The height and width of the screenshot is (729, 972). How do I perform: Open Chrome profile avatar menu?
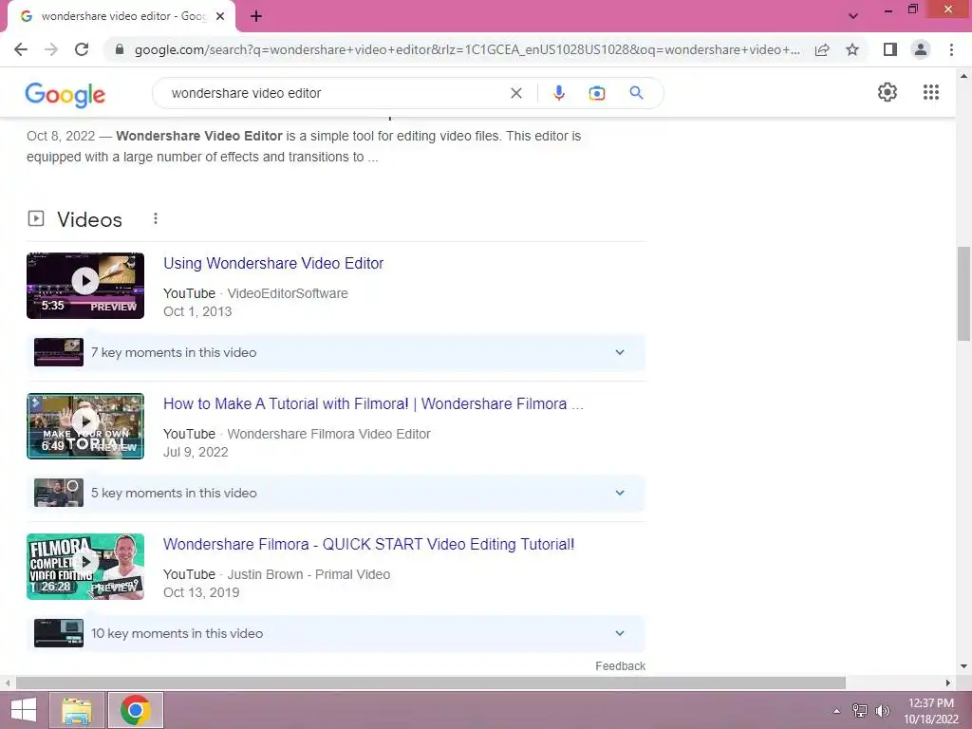click(921, 49)
